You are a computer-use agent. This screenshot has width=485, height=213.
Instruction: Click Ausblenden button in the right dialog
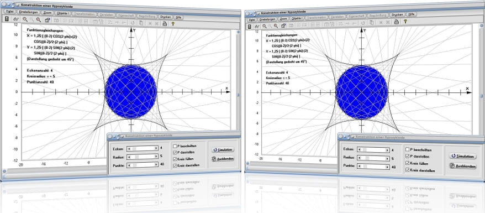(x=463, y=166)
